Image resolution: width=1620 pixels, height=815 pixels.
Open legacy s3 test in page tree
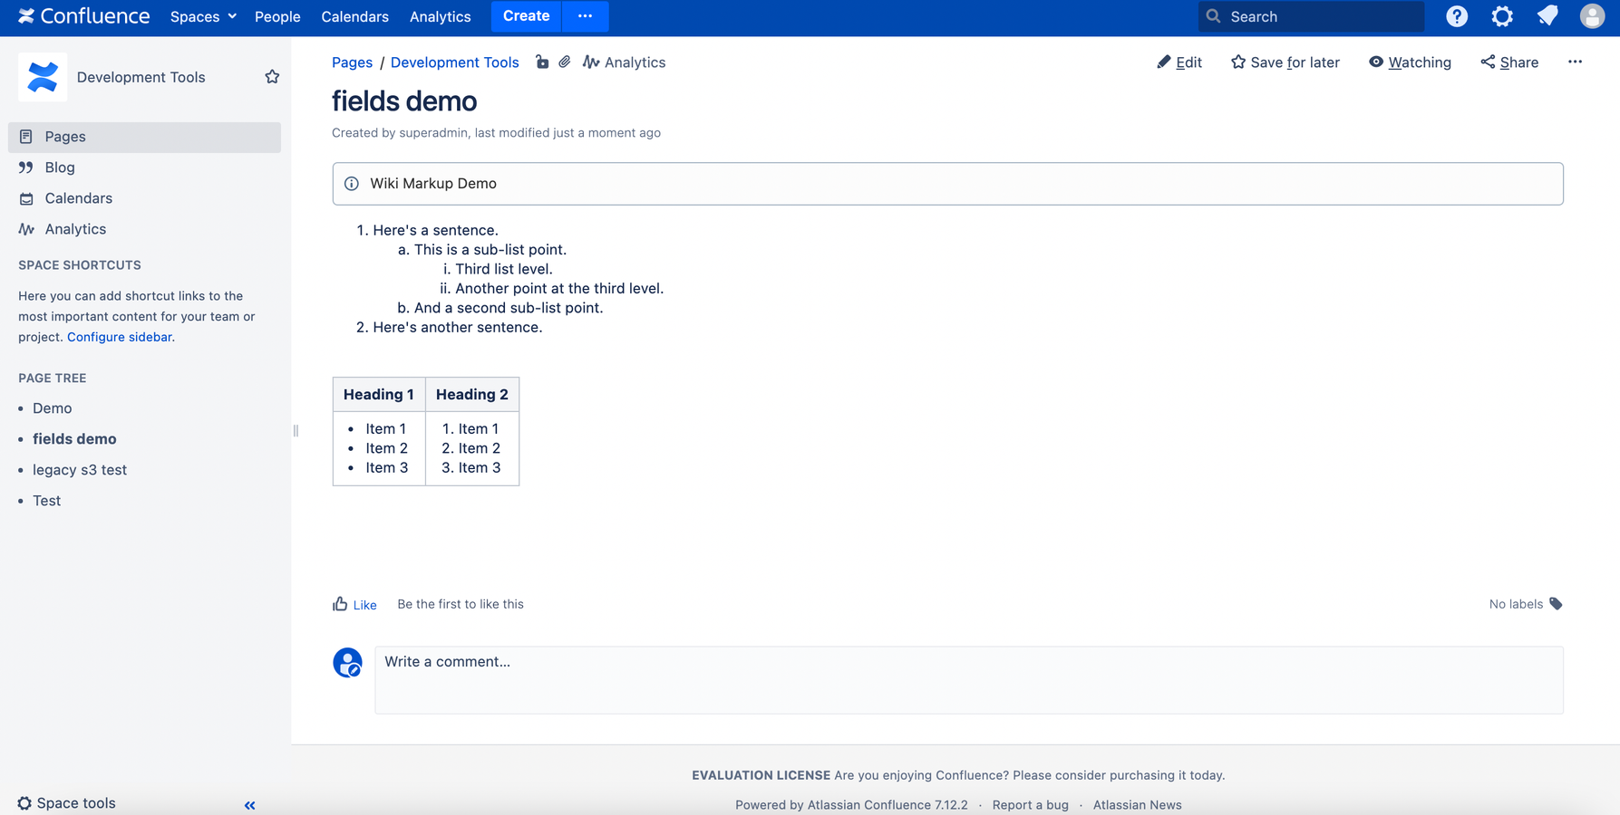(x=80, y=470)
